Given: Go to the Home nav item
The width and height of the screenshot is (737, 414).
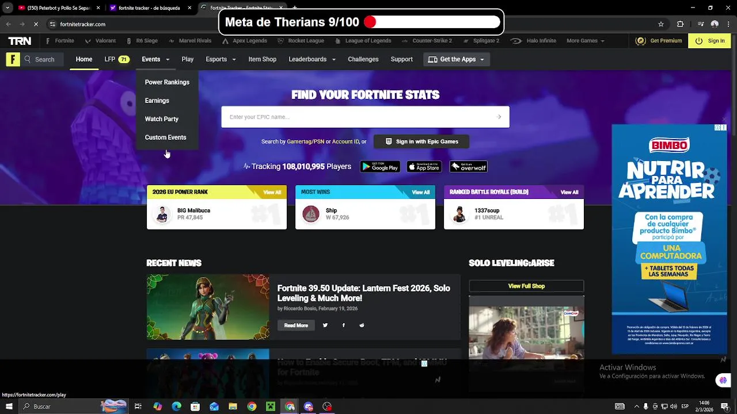Looking at the screenshot, I should [x=84, y=59].
